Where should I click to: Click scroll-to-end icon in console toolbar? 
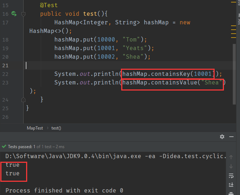click(231, 185)
